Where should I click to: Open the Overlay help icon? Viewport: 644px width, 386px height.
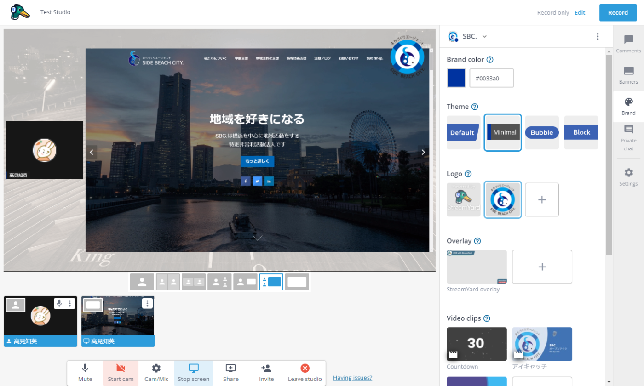click(x=477, y=241)
